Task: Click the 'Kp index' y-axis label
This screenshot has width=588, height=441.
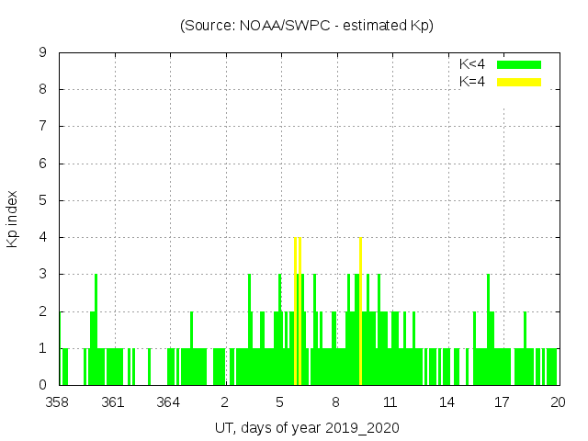Action: (x=13, y=219)
